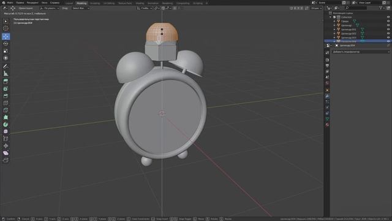The height and width of the screenshot is (221, 392).
Task: Open the Рендеринг menu
Action: tap(32, 2)
